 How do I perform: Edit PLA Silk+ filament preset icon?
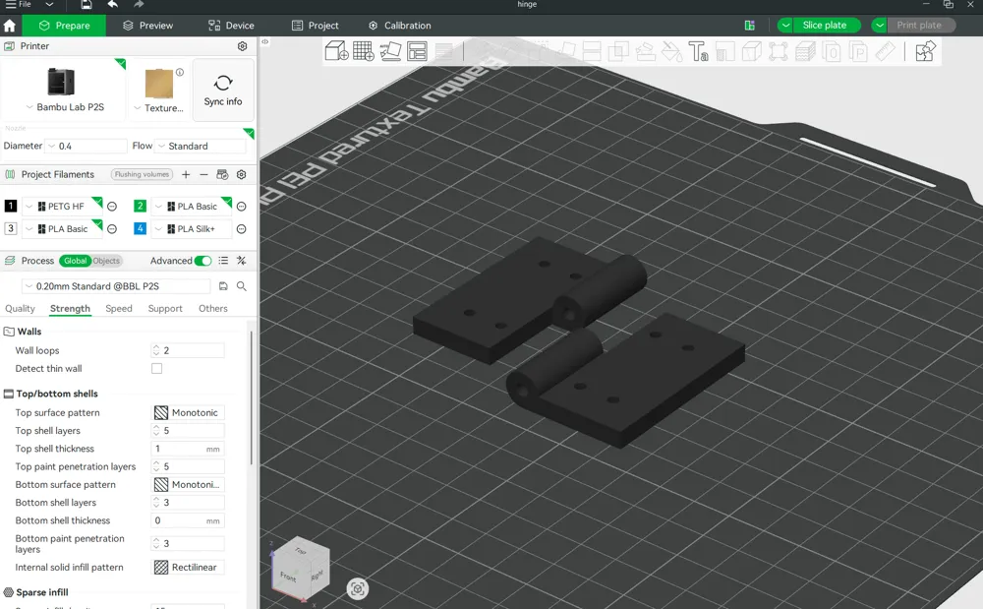pyautogui.click(x=242, y=229)
